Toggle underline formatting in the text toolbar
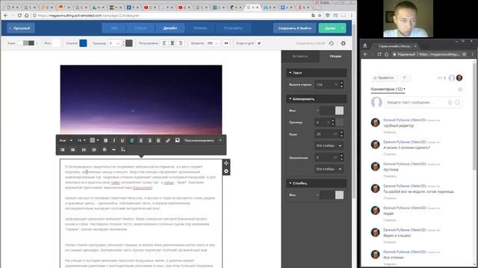Viewport: 478px width, 268px height. (122, 141)
